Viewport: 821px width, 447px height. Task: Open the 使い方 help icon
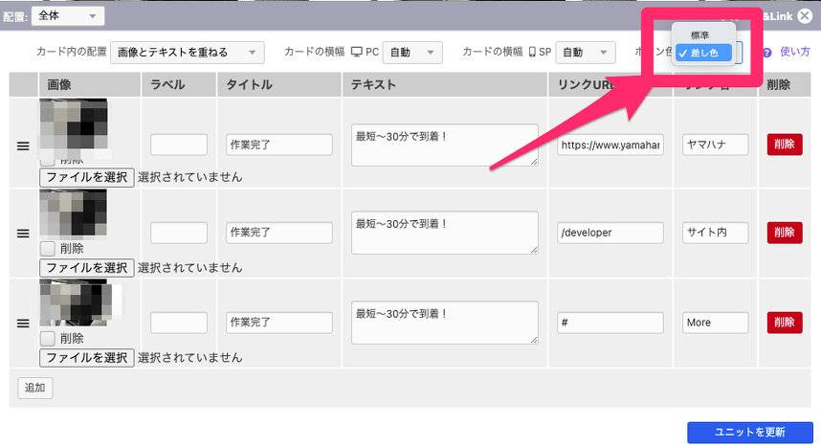coord(767,53)
